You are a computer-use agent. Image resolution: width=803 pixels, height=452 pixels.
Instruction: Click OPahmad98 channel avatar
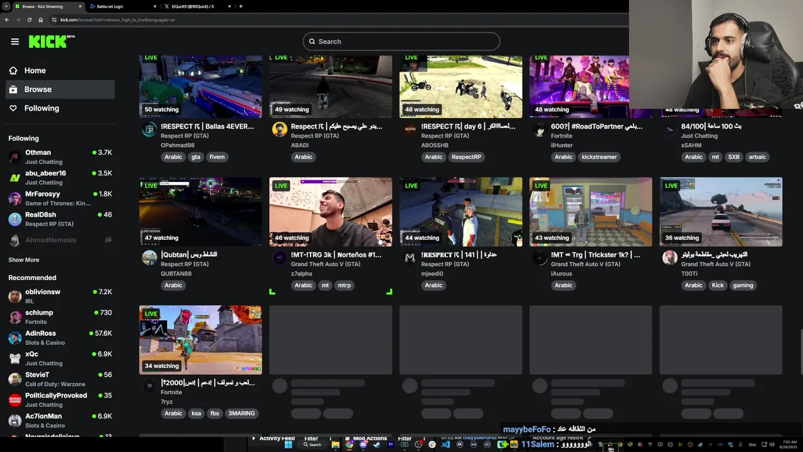click(x=149, y=129)
